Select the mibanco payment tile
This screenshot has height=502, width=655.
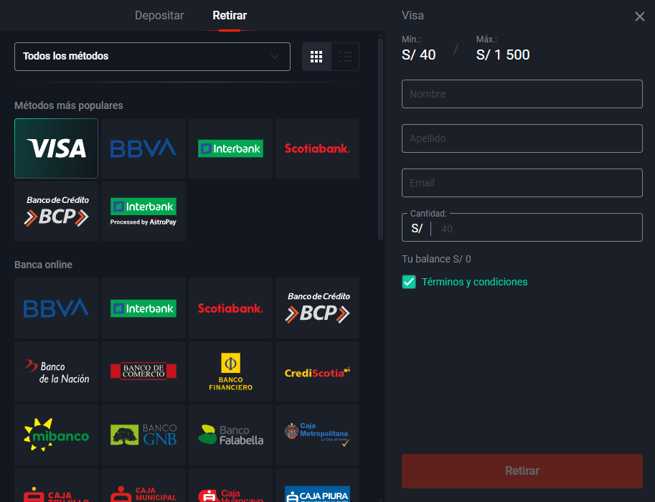[x=56, y=435]
